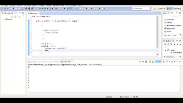The width and height of the screenshot is (183, 103).
Task: Switch to the Problems tab
Action: point(33,62)
